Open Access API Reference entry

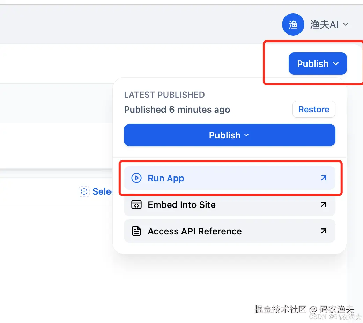coord(229,231)
